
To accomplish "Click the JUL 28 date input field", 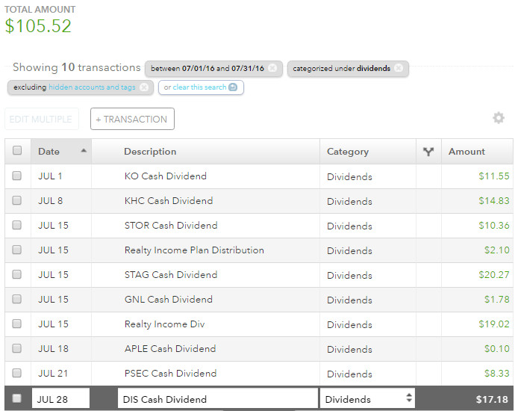I will coord(60,399).
